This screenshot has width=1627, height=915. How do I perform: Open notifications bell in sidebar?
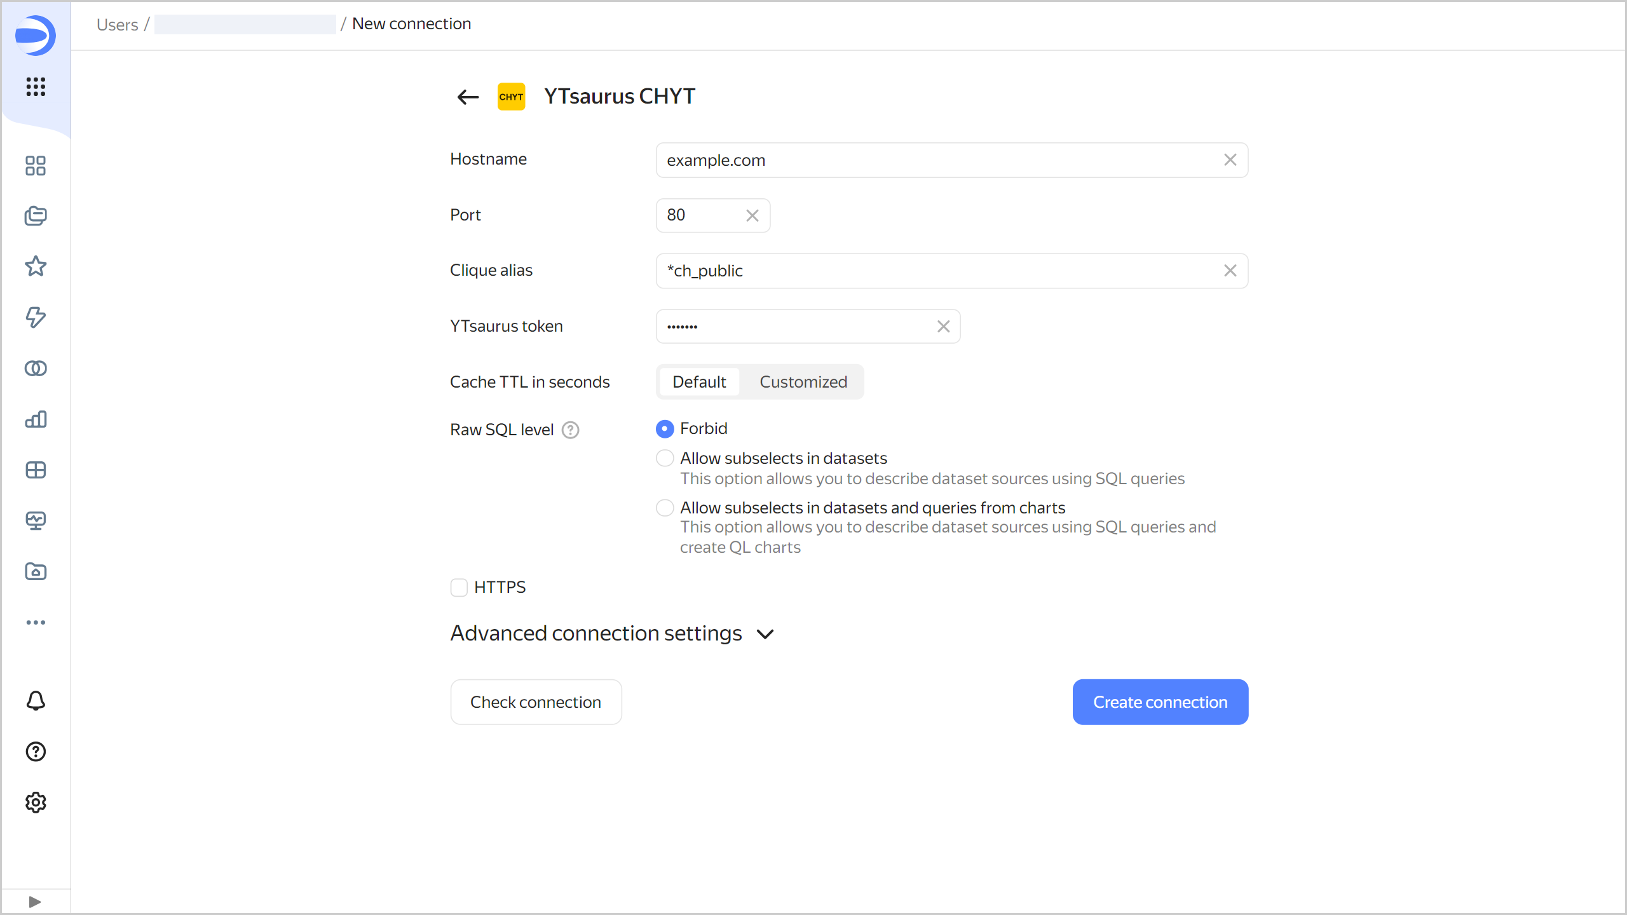tap(36, 701)
